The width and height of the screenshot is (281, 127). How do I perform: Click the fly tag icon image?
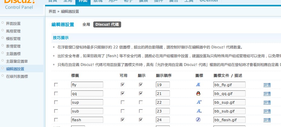point(198,85)
